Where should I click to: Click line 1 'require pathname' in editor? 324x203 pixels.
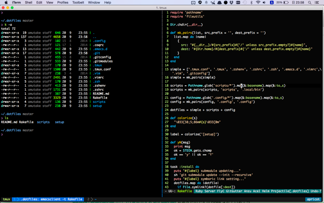click(186, 12)
